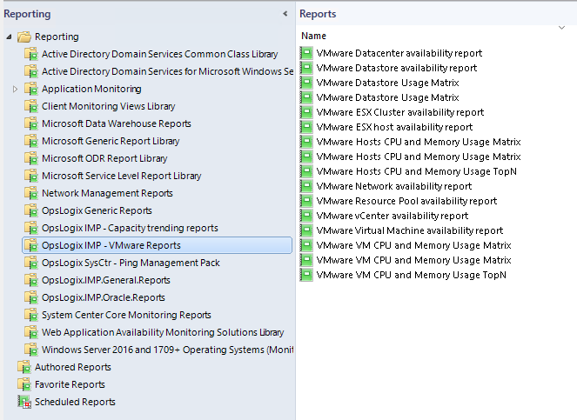Select OpsLogix IMP - Capacity trending reports

[x=130, y=228]
